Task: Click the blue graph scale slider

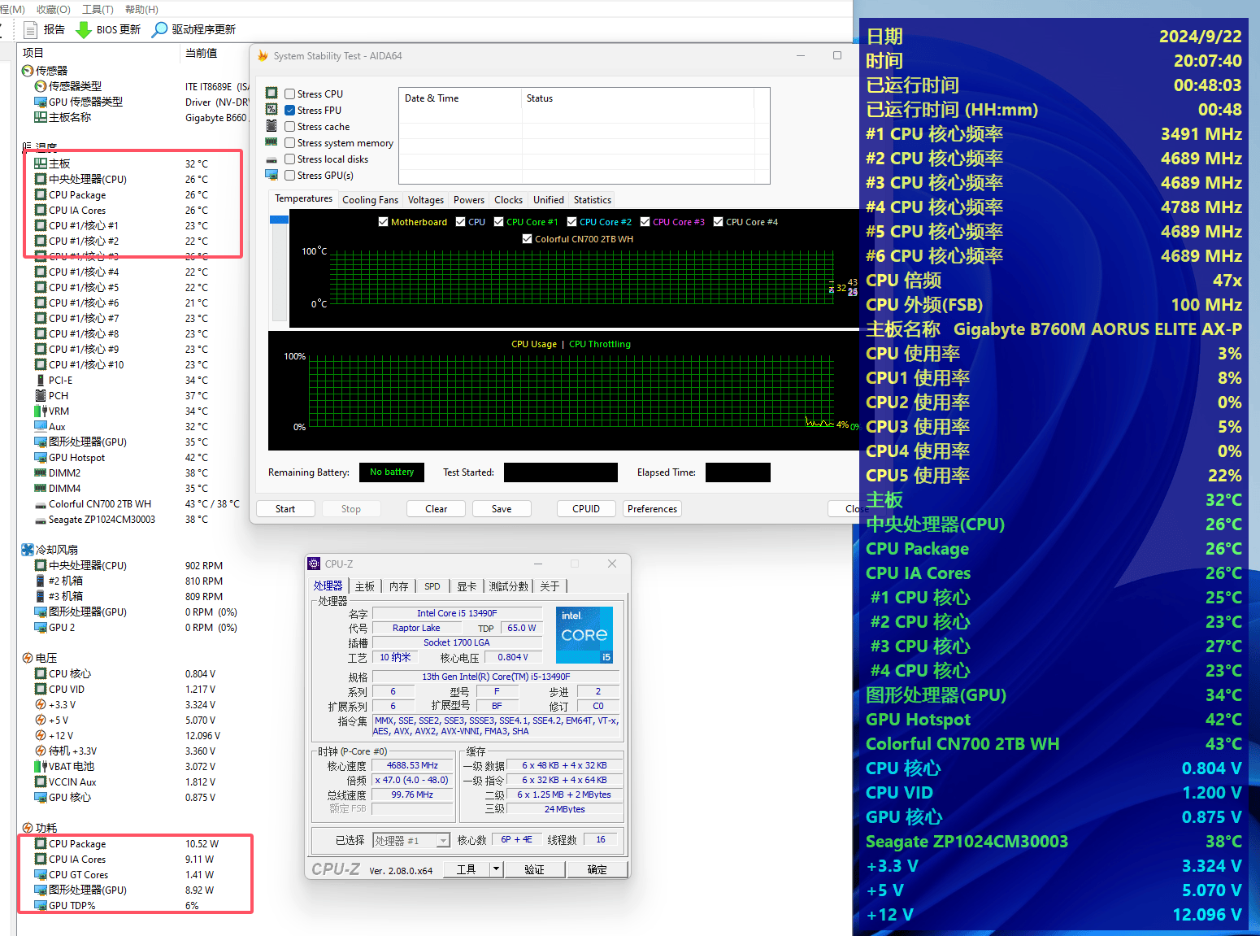Action: 279,220
